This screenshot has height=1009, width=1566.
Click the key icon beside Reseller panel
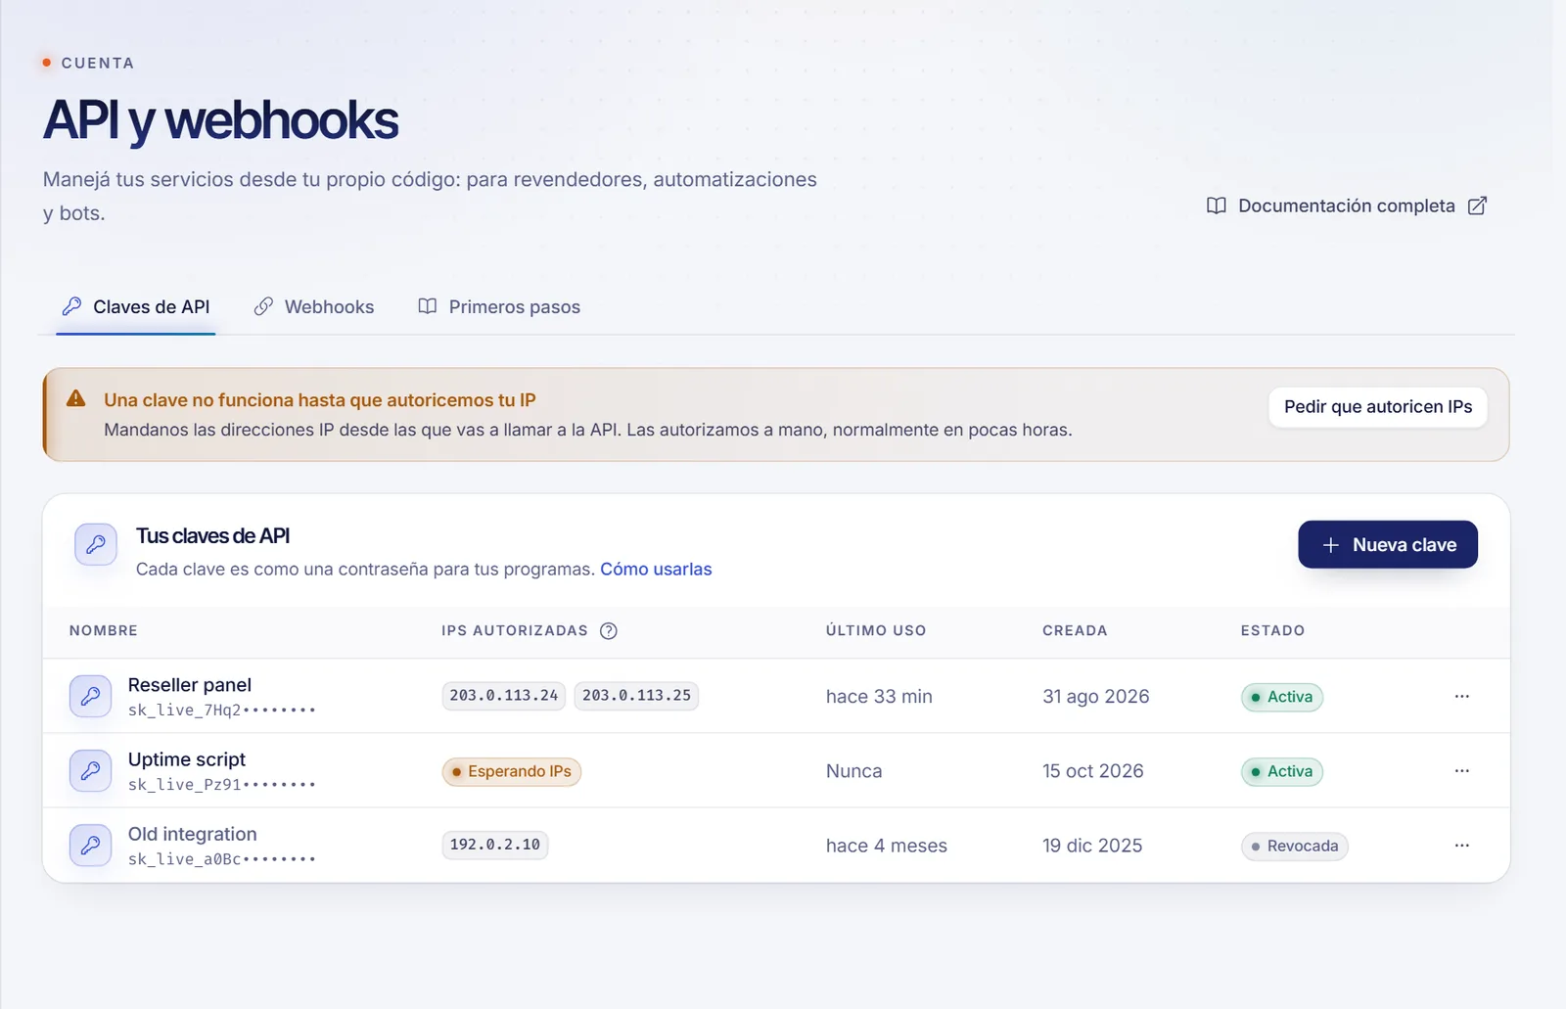(90, 697)
